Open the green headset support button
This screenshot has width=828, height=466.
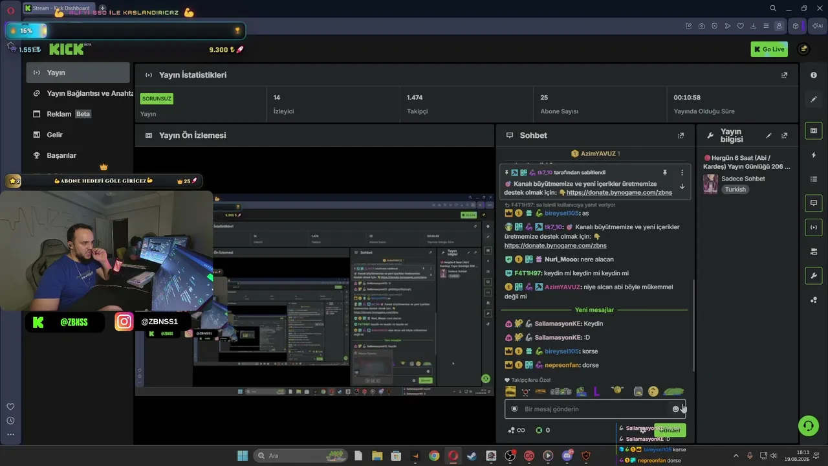tap(808, 425)
